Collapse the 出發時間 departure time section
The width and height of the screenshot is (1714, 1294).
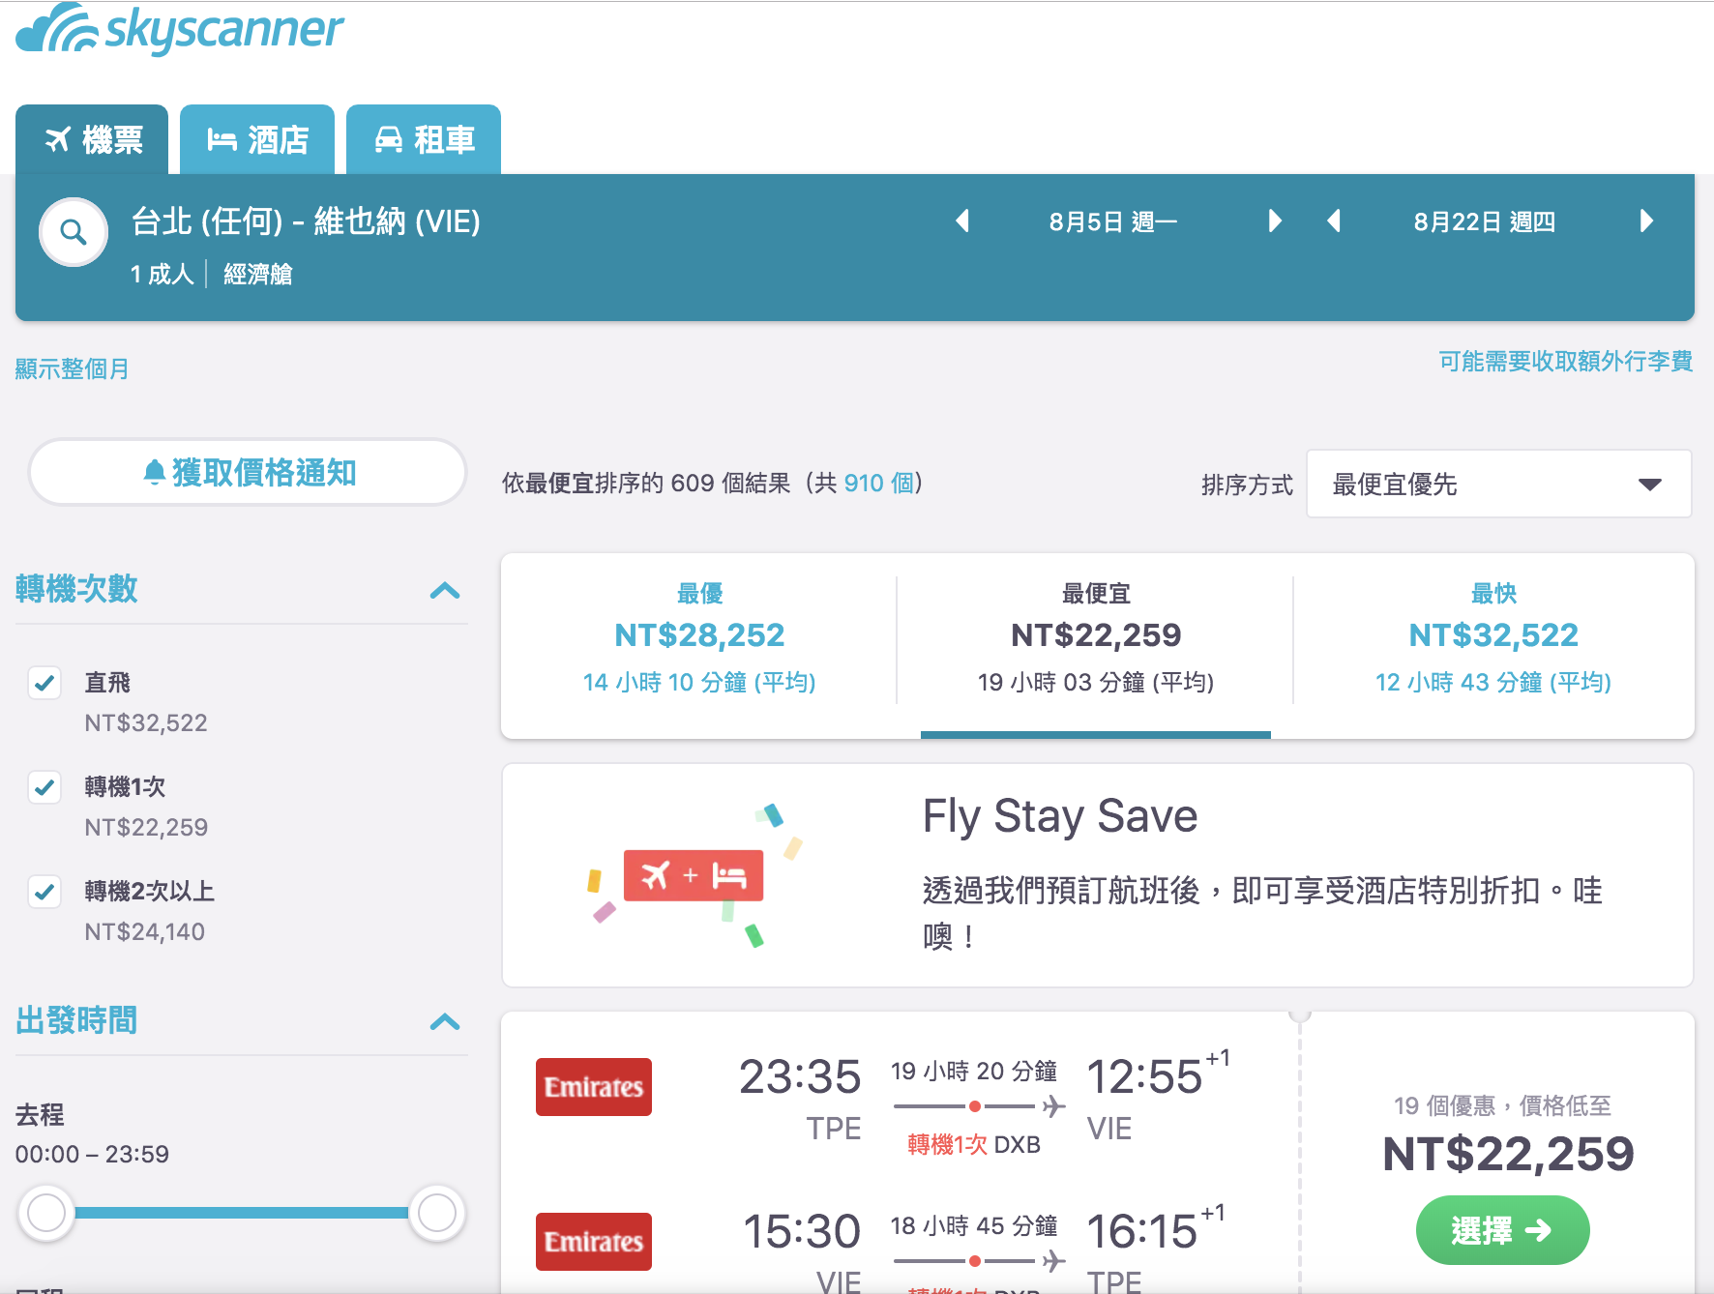pos(445,1021)
